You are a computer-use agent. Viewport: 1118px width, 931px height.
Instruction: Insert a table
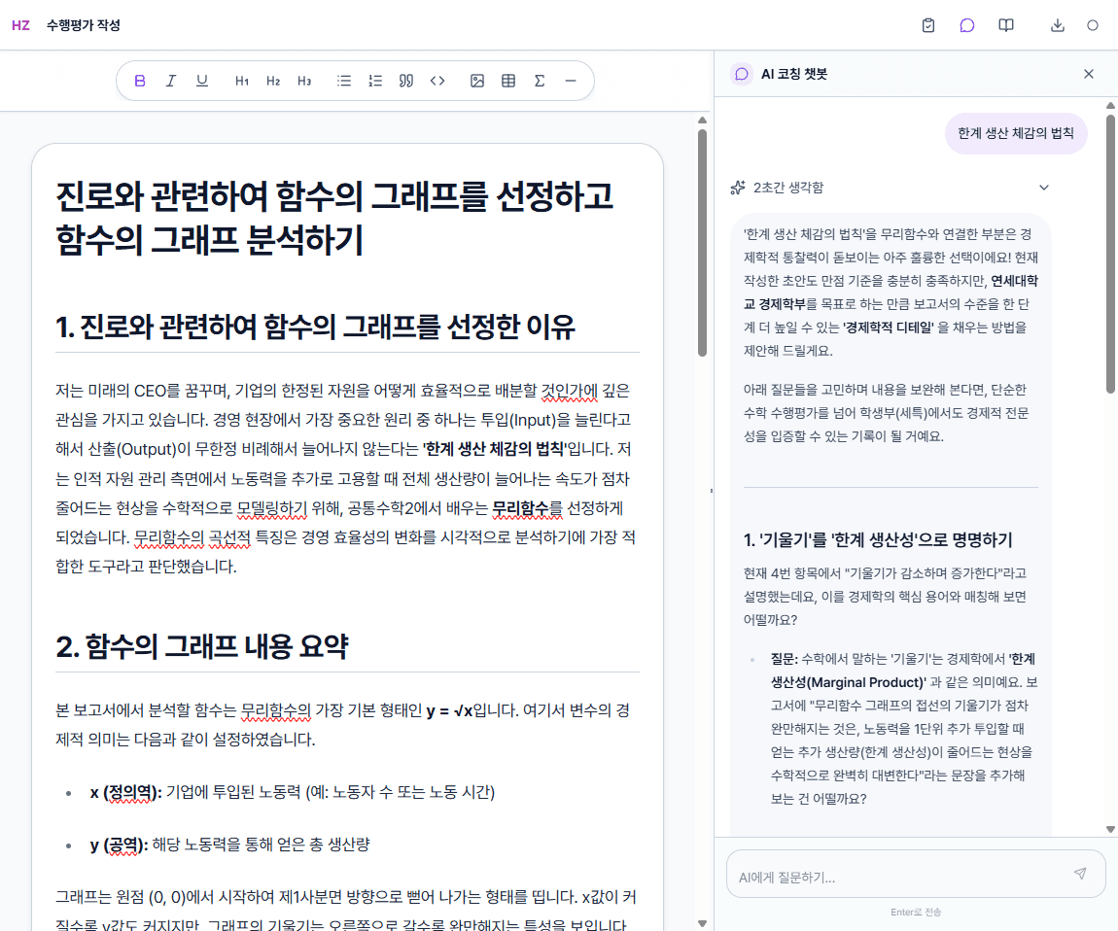point(508,81)
